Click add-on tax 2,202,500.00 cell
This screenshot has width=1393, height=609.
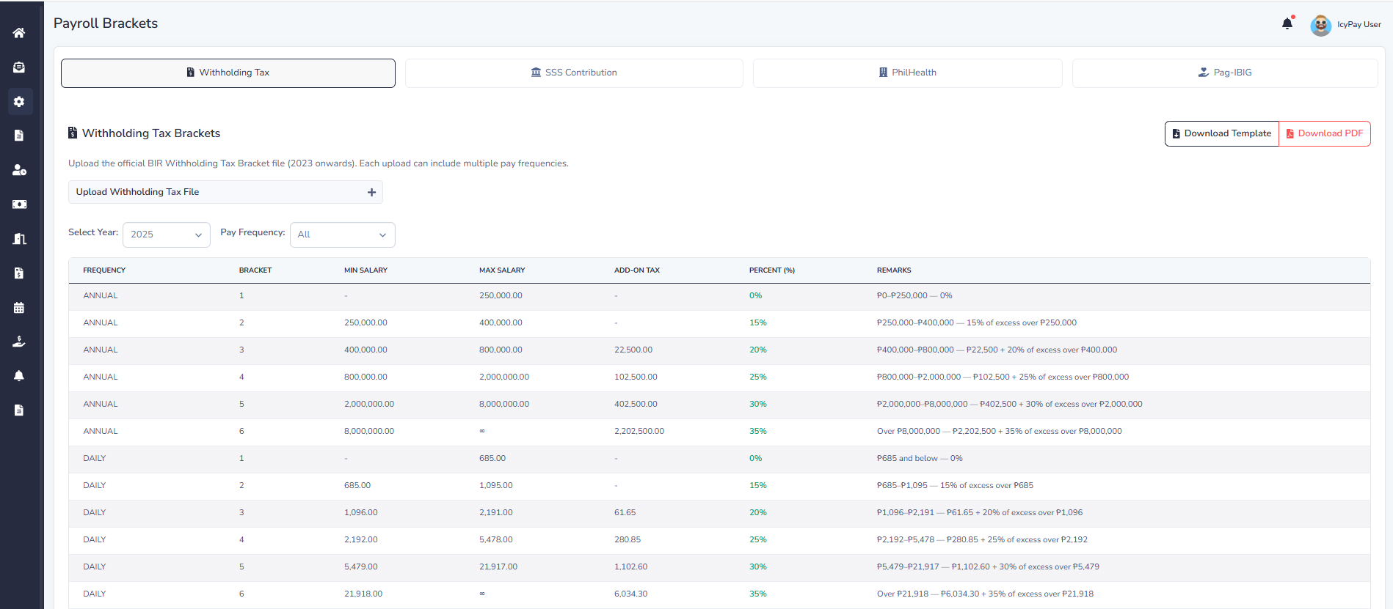tap(639, 432)
